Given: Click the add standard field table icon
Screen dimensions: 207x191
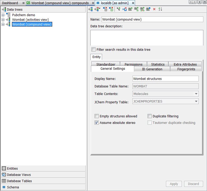Looking at the screenshot, I should [130, 9].
